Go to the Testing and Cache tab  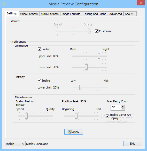coord(95,14)
